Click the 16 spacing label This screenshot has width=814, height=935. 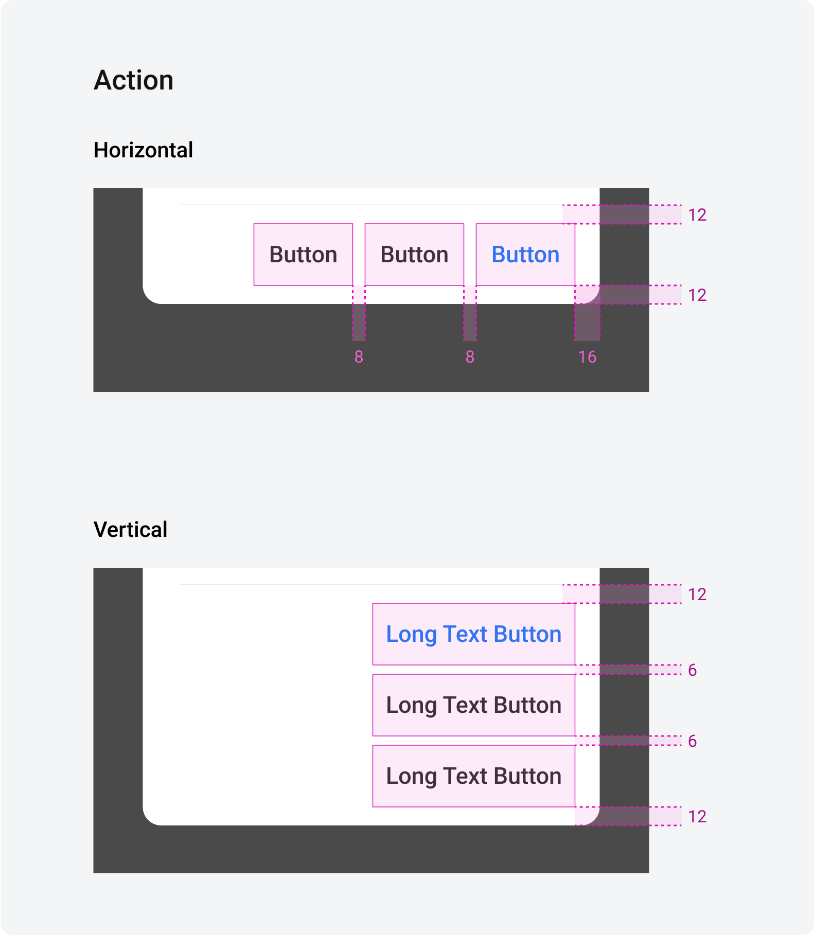click(x=587, y=357)
